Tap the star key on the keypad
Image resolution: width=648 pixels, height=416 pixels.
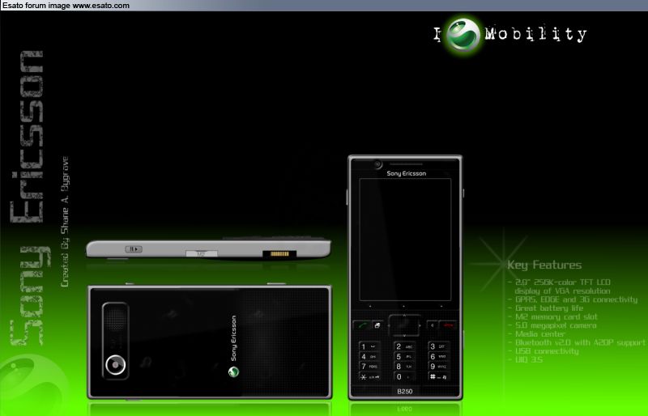(369, 377)
